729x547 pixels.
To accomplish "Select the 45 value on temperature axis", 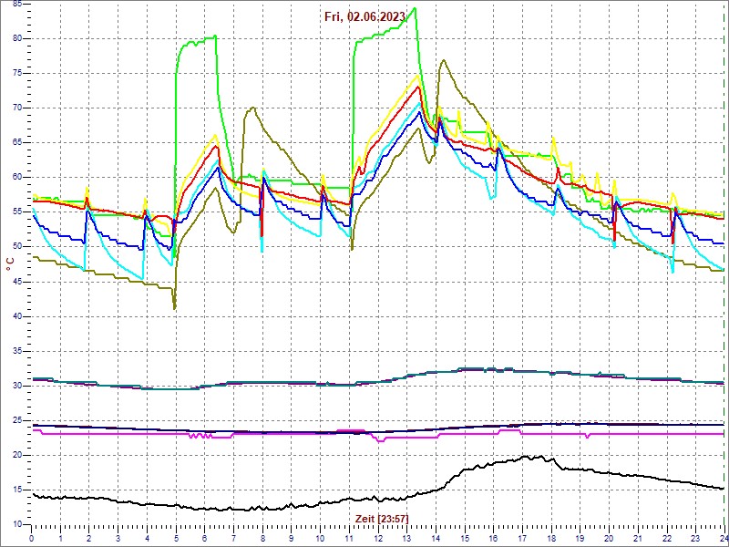I will 16,282.
